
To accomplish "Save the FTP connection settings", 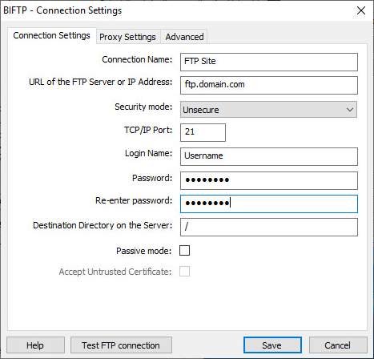I will pyautogui.click(x=272, y=345).
